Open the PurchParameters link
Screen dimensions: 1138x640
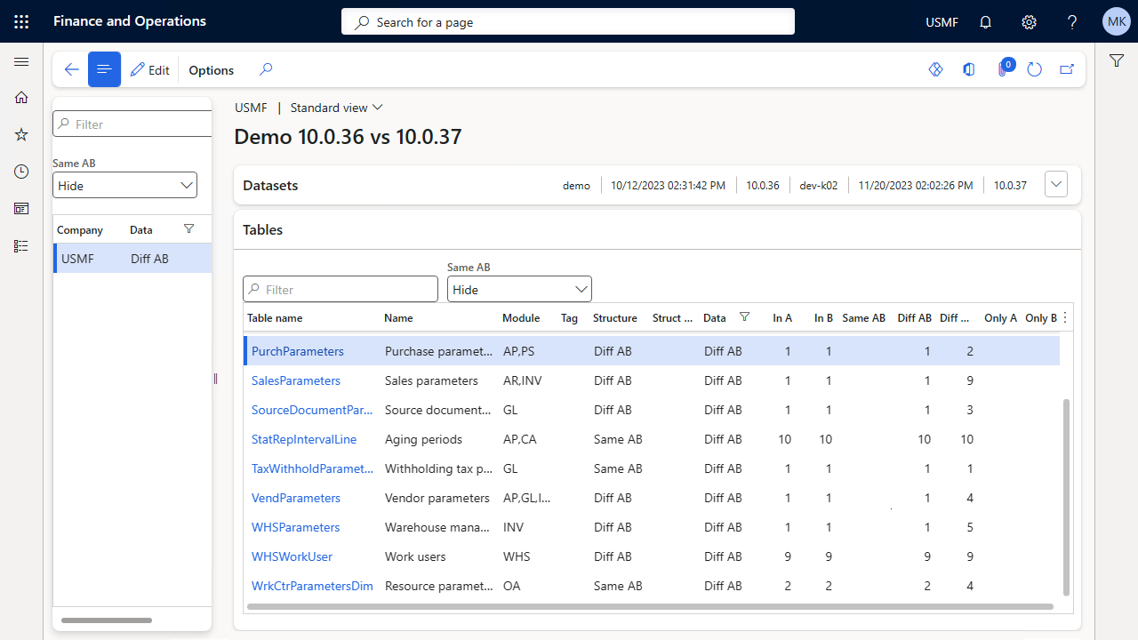(298, 351)
